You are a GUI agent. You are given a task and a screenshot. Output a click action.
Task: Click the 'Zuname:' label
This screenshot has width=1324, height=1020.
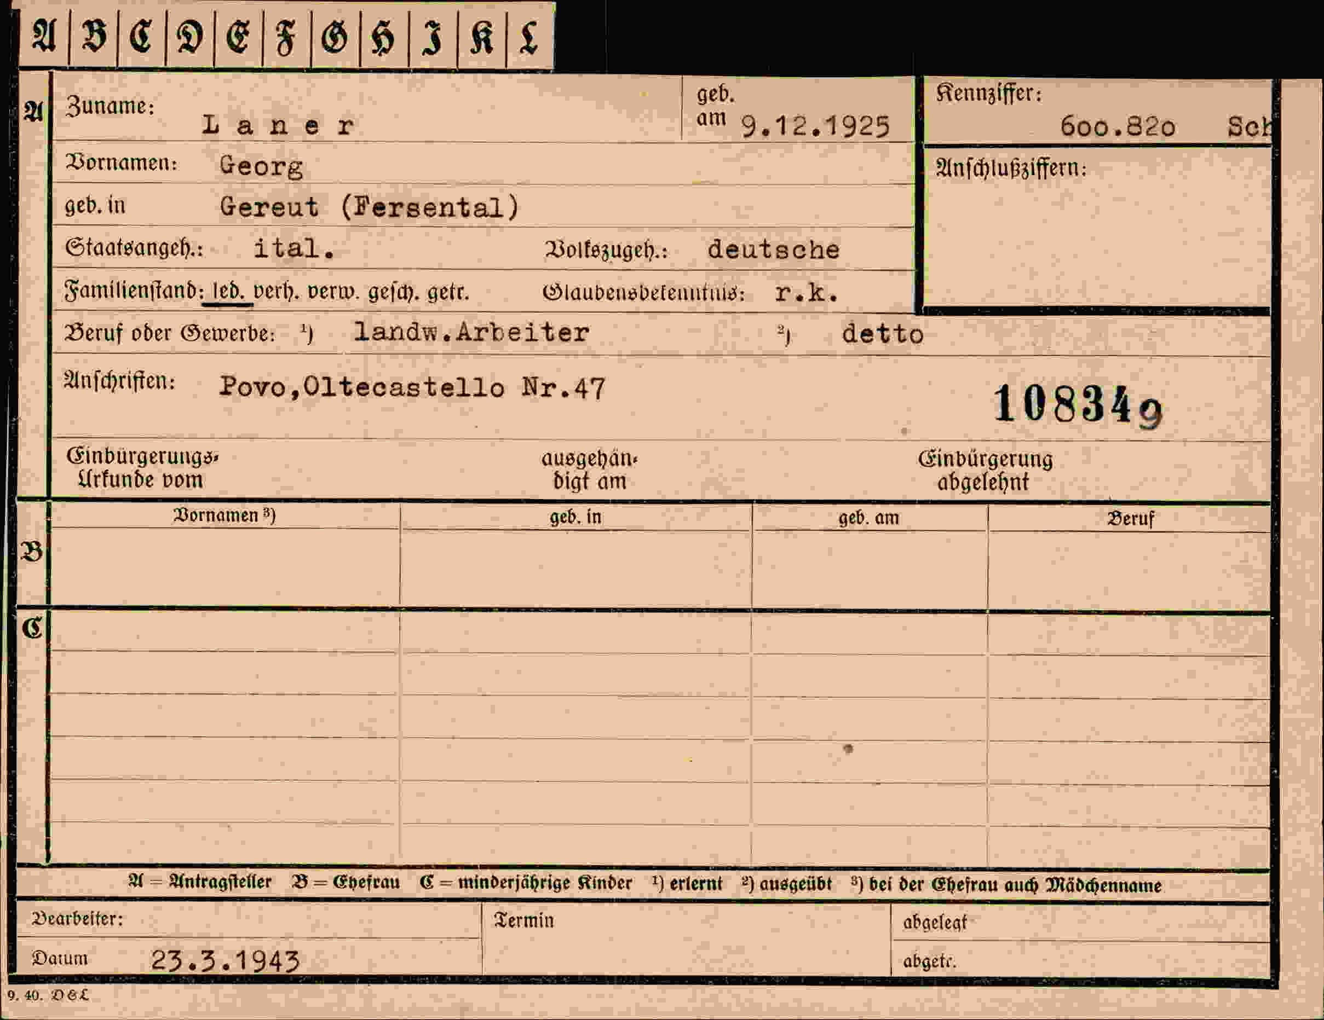pyautogui.click(x=111, y=107)
